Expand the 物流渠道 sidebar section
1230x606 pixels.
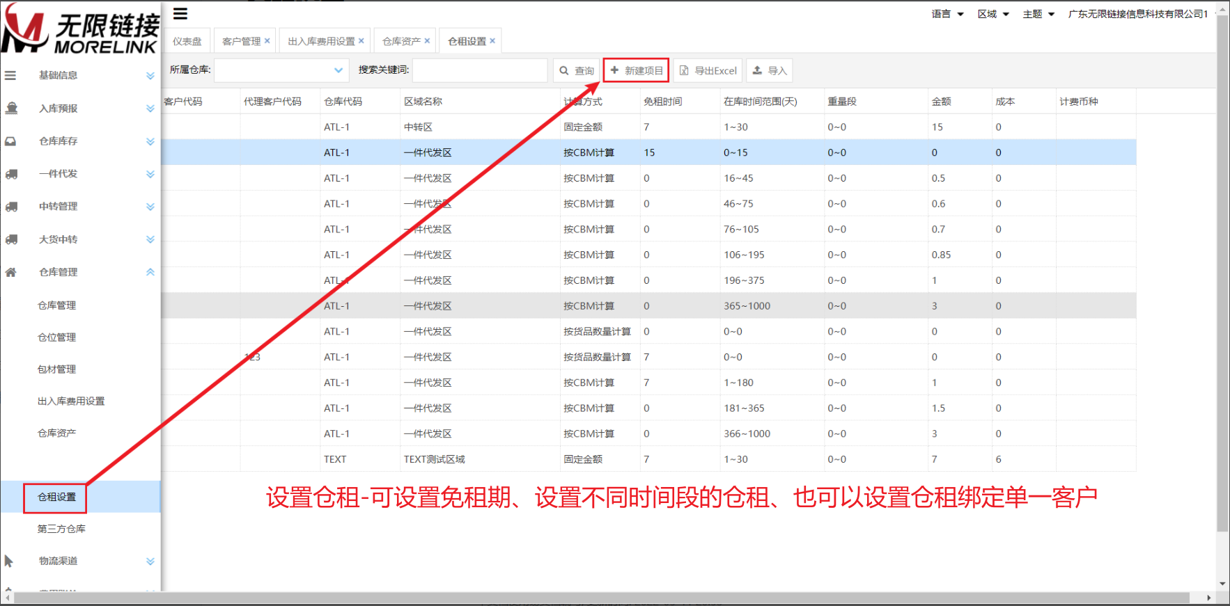[x=150, y=561]
